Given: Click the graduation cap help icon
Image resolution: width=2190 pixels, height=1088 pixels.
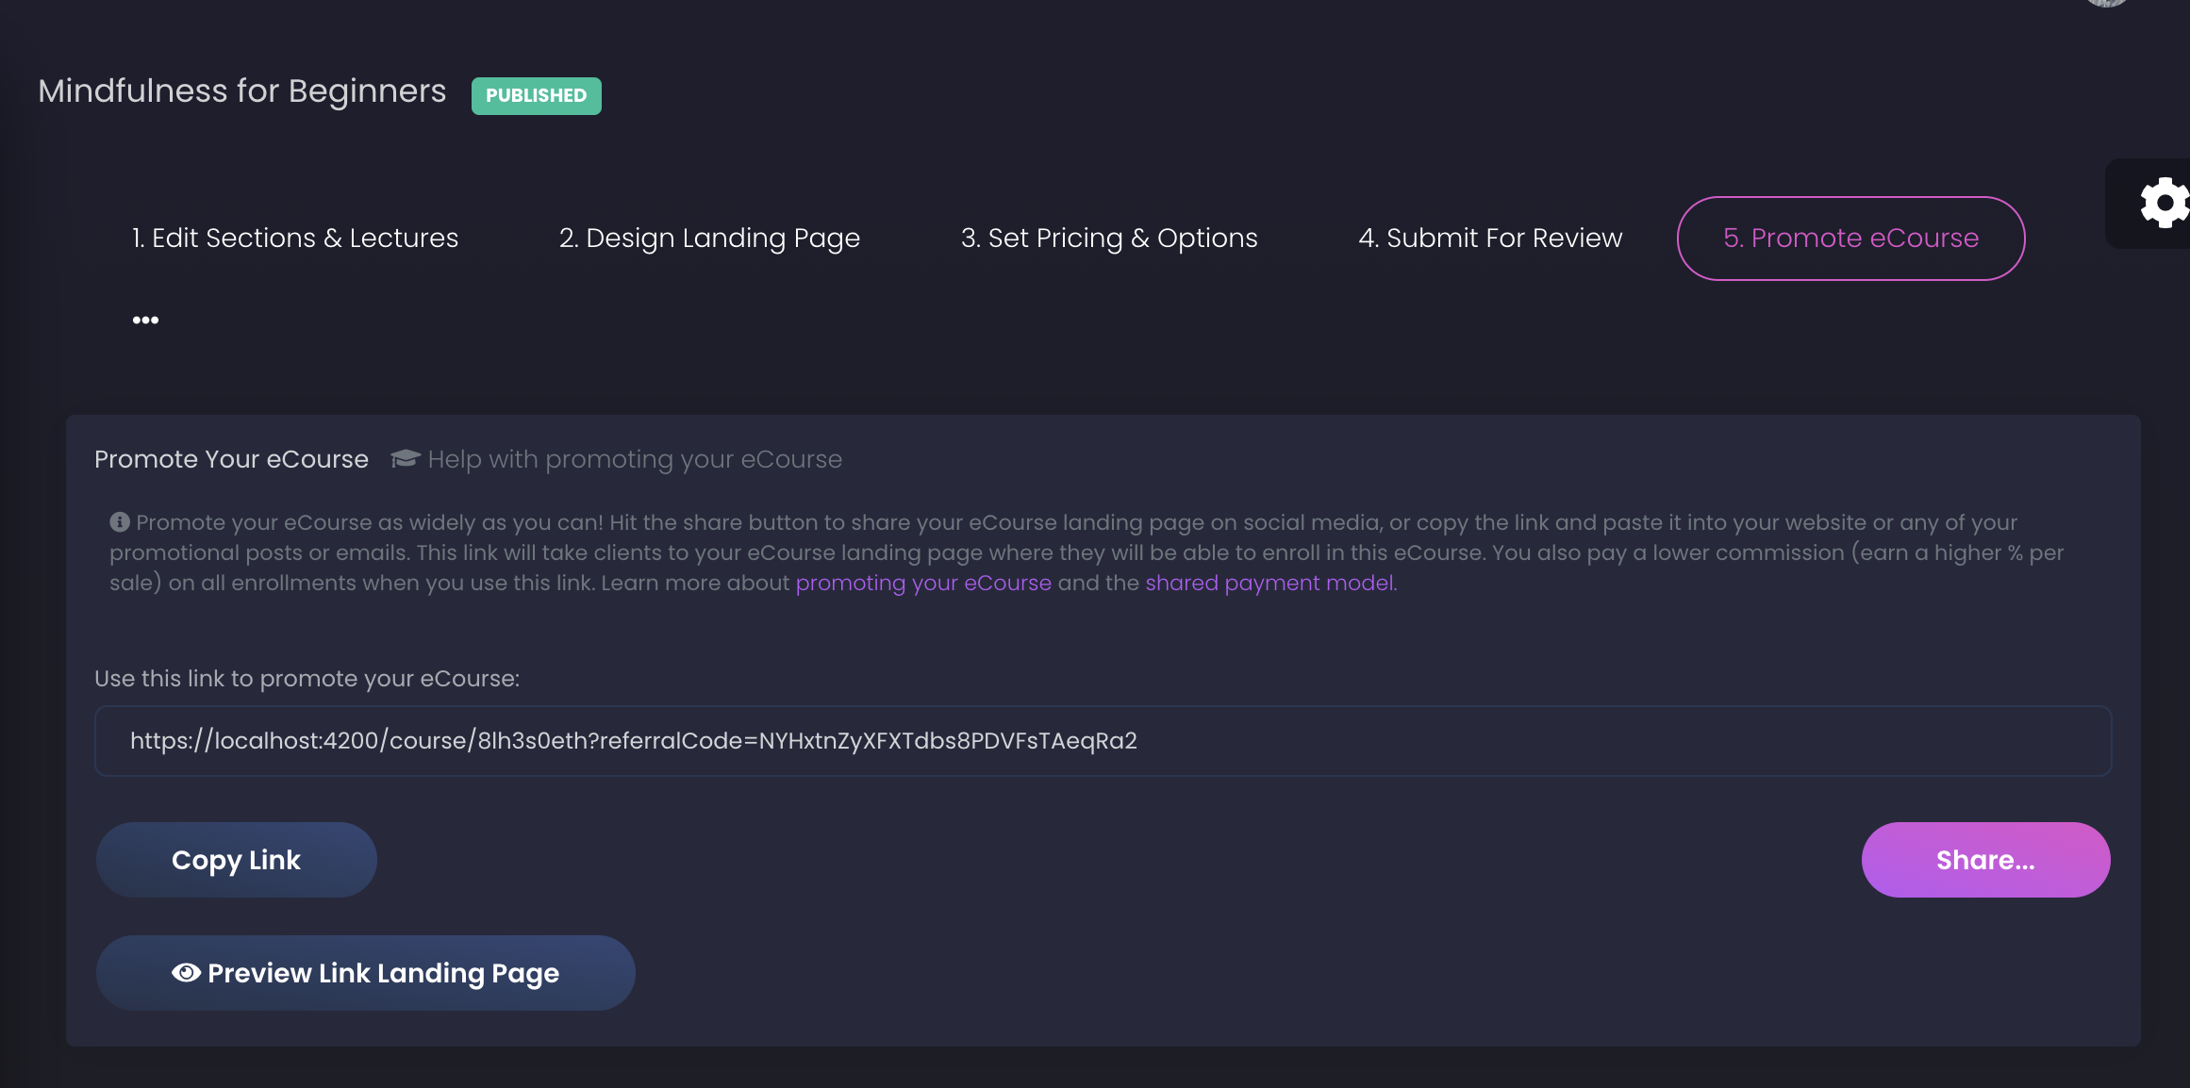Looking at the screenshot, I should [x=406, y=458].
